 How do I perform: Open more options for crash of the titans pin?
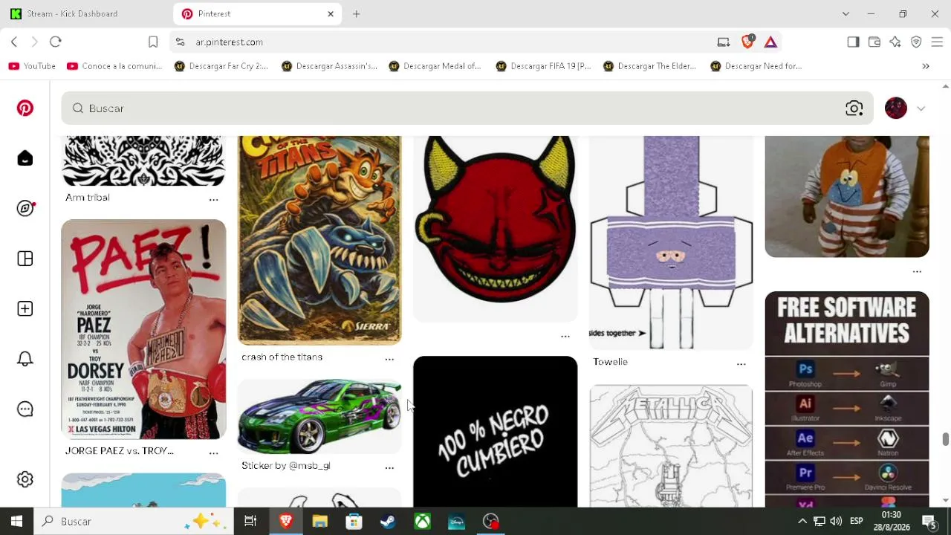tap(389, 359)
